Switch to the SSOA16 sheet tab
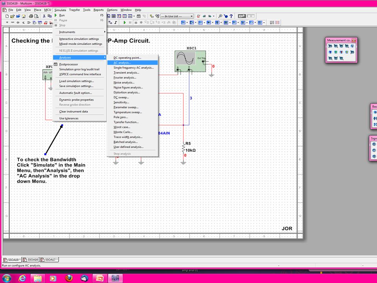Screen dimensions: 377x283 click(x=30, y=260)
